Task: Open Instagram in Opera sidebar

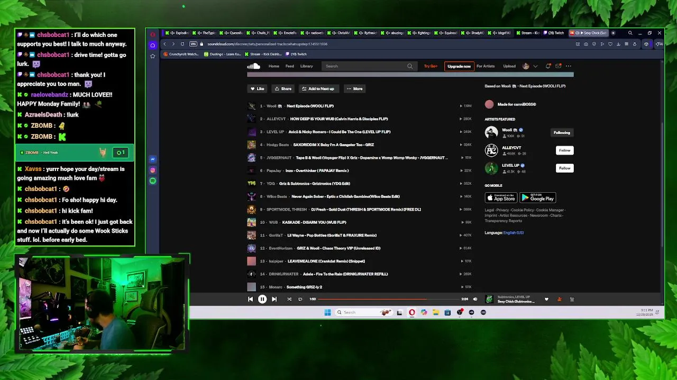Action: (x=153, y=170)
